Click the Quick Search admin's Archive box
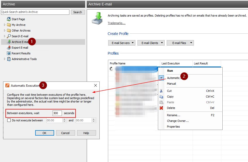 click(x=35, y=12)
